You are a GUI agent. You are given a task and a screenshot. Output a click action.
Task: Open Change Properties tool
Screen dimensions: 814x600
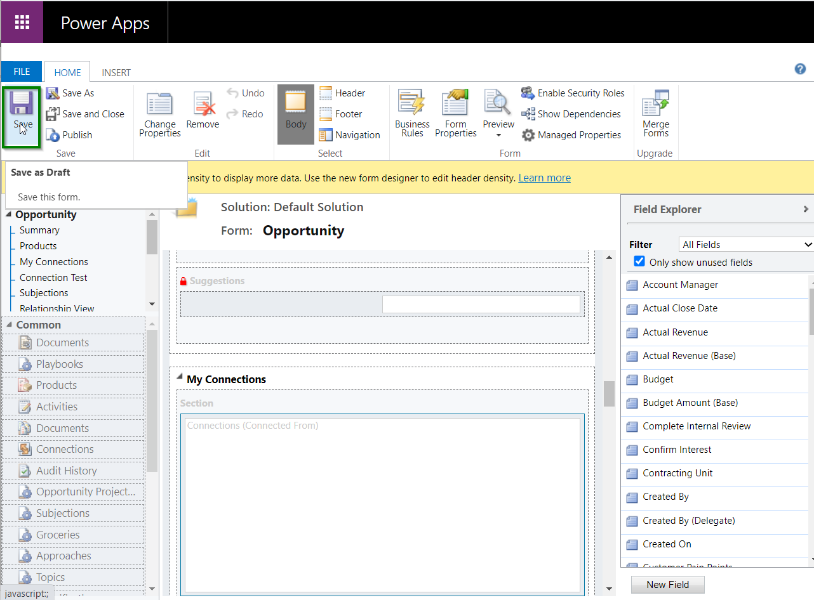160,114
